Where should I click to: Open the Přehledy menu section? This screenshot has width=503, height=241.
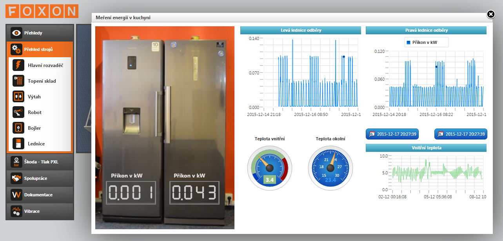click(40, 33)
